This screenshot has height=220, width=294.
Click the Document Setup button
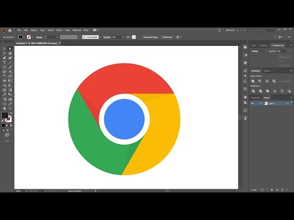click(x=150, y=37)
